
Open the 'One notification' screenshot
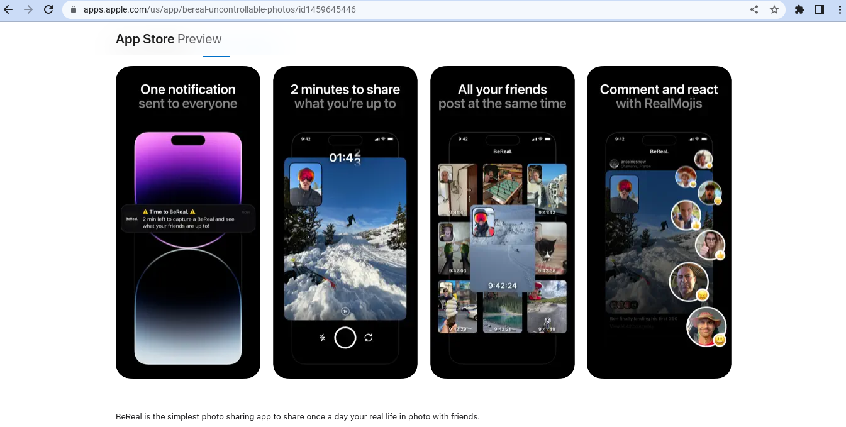pyautogui.click(x=188, y=222)
